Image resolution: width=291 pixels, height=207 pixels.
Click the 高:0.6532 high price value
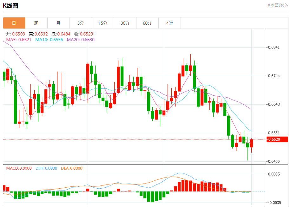38,34
